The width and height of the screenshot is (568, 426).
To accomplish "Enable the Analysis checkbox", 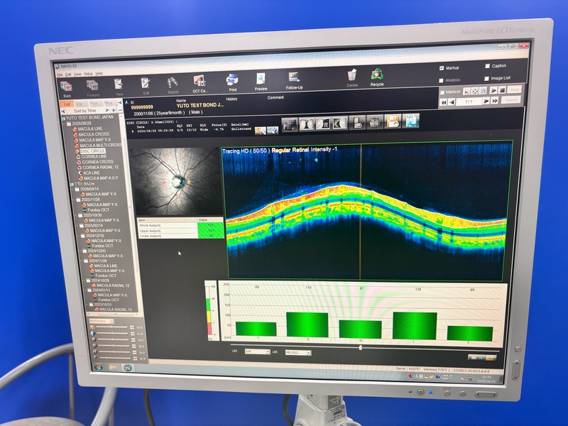I will pos(441,80).
